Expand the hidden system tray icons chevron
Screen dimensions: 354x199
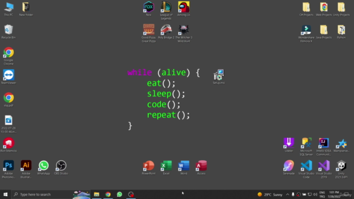click(288, 195)
